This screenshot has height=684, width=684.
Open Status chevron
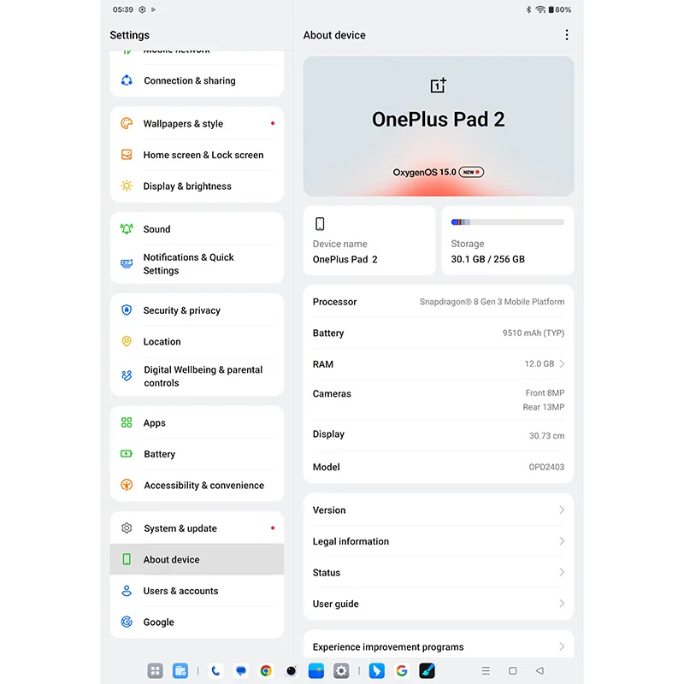coord(562,572)
